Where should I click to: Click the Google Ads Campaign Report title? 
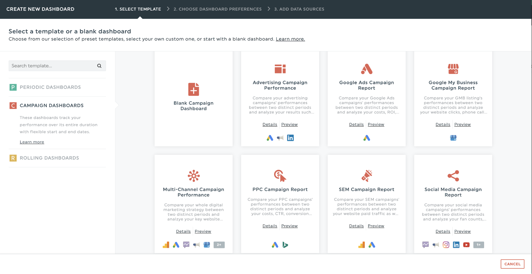366,85
